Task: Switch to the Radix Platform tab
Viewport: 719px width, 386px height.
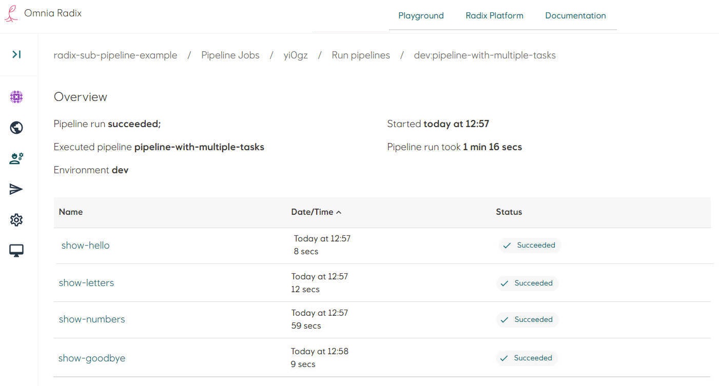Action: point(494,15)
